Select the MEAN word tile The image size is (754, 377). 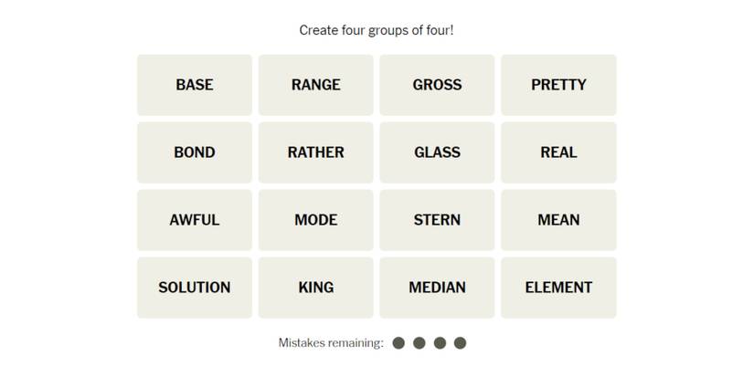pos(558,220)
